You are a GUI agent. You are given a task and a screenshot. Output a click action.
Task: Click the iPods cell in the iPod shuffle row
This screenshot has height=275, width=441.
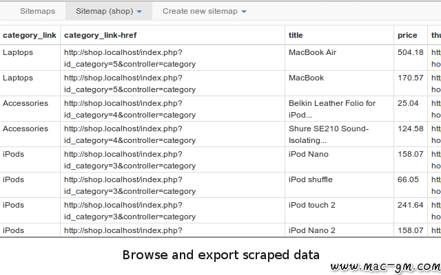[30, 185]
